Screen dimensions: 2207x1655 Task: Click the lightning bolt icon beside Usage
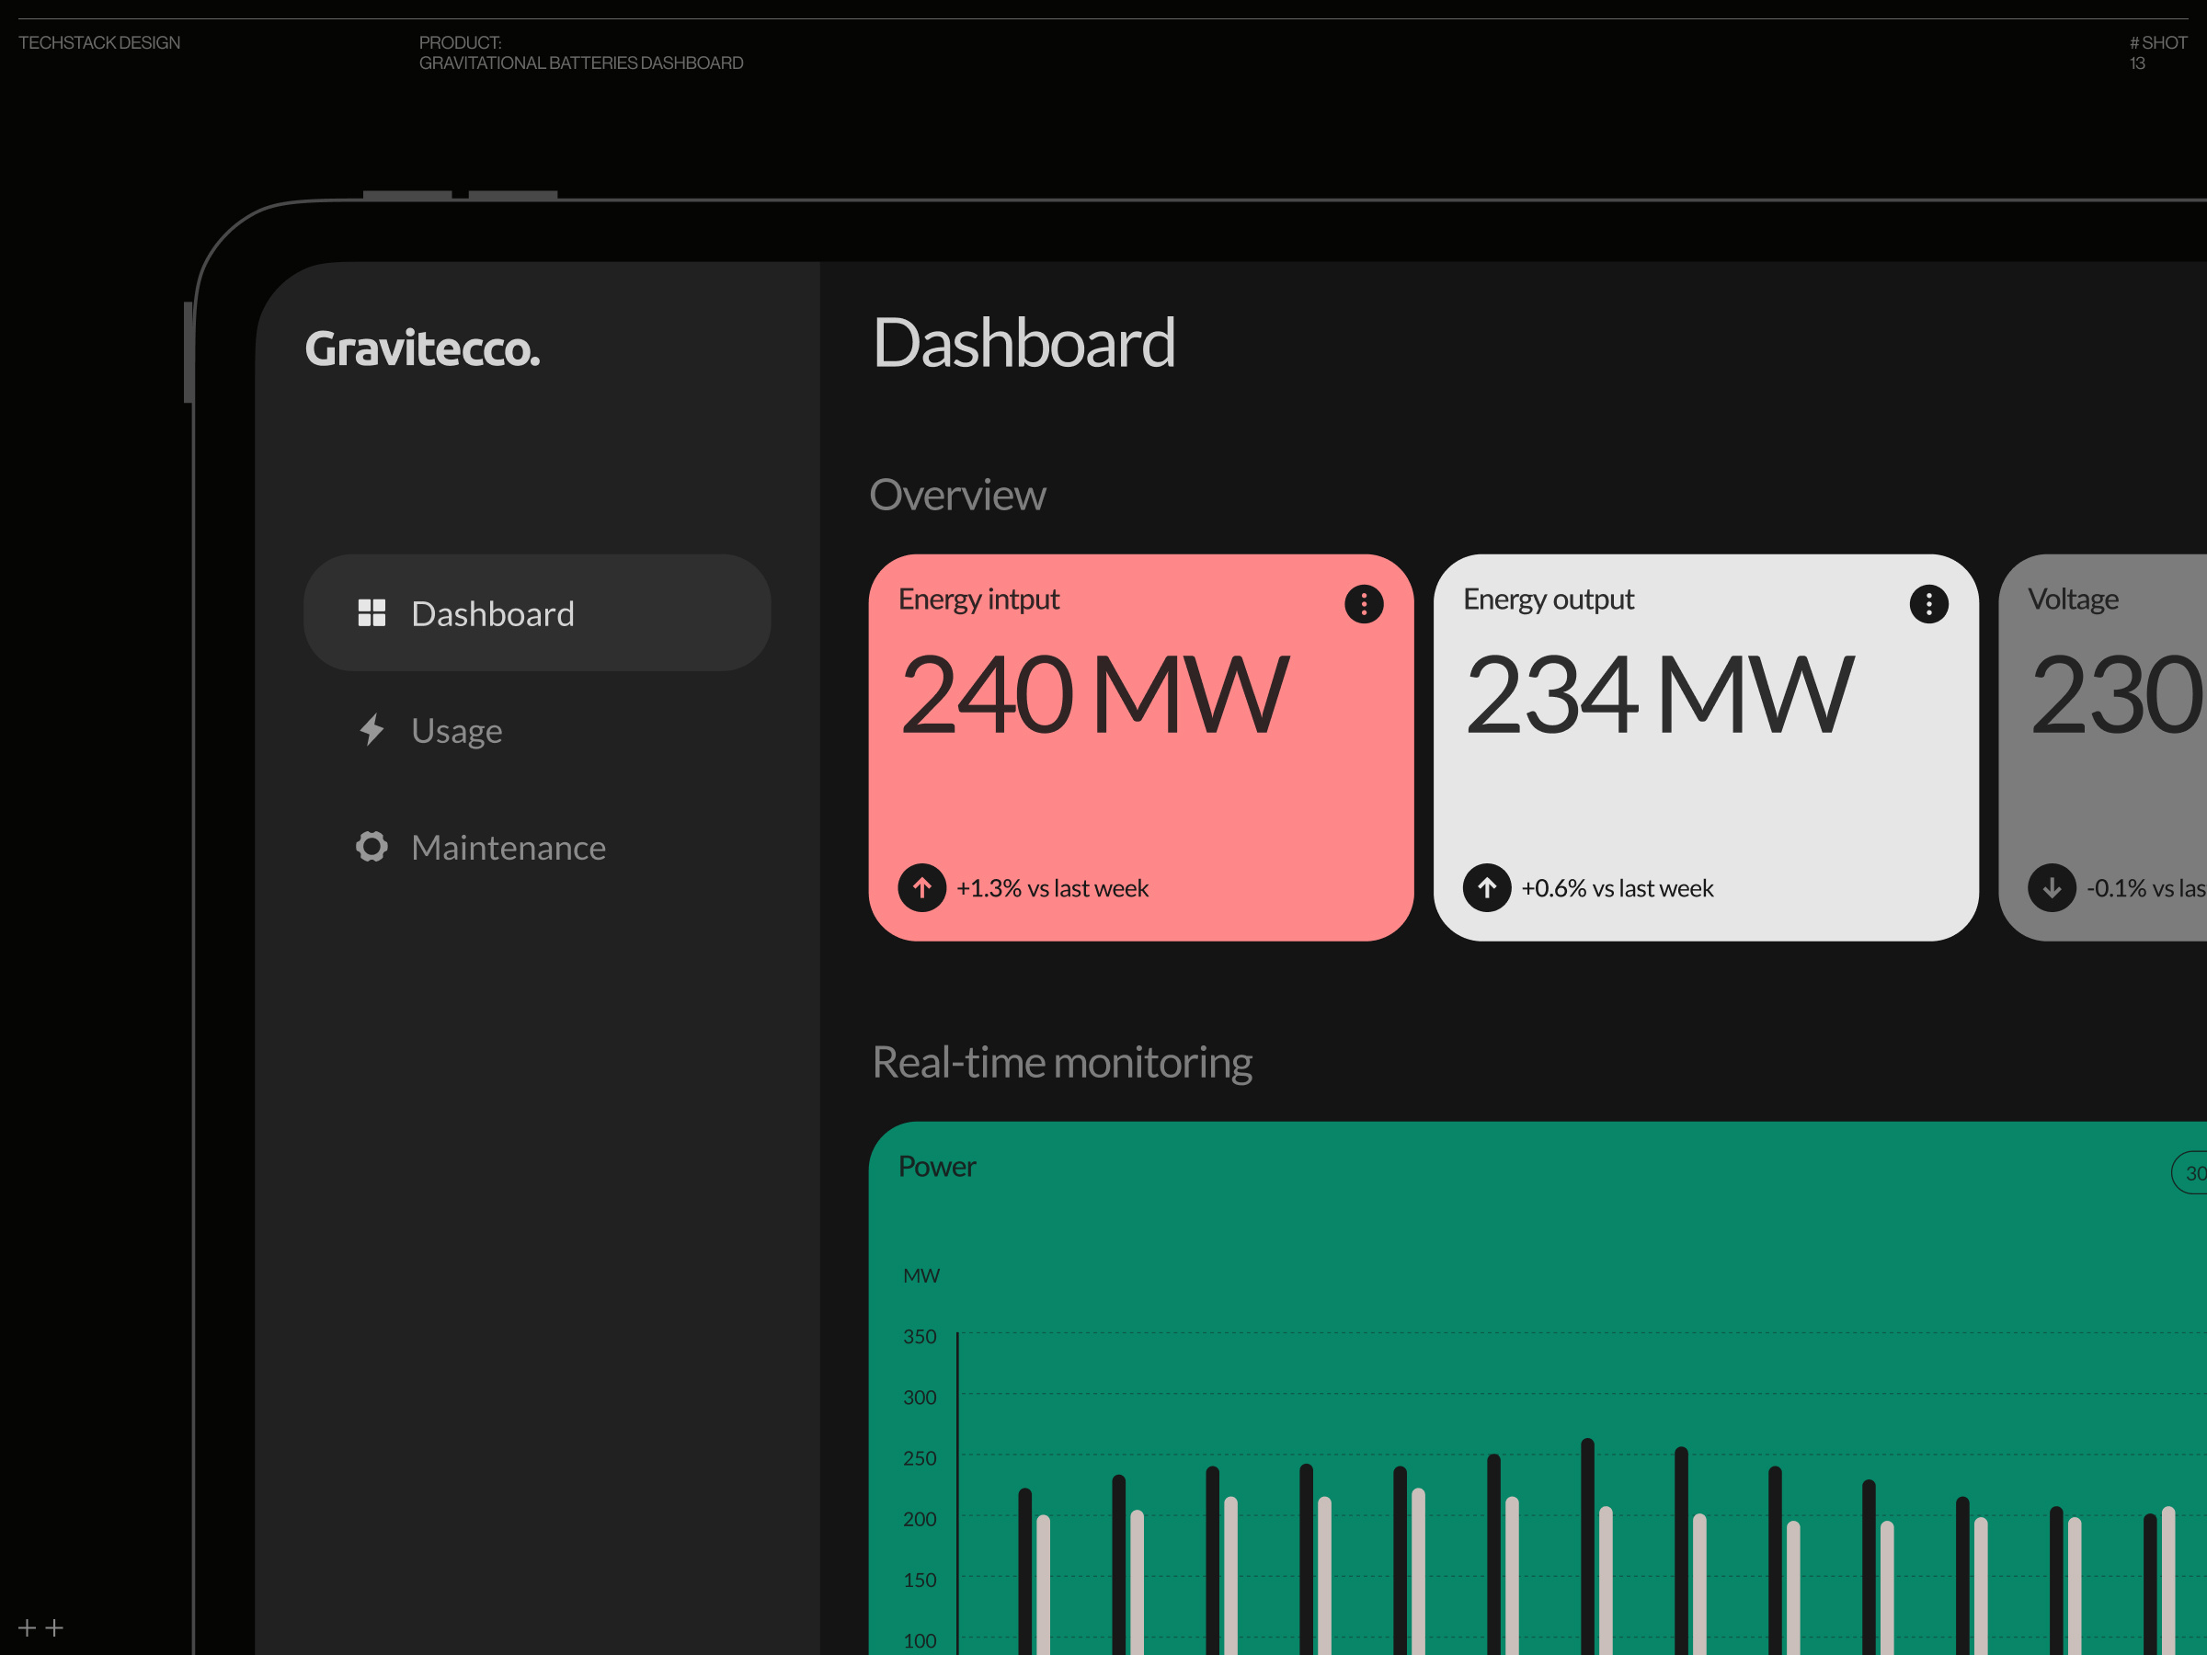point(372,729)
